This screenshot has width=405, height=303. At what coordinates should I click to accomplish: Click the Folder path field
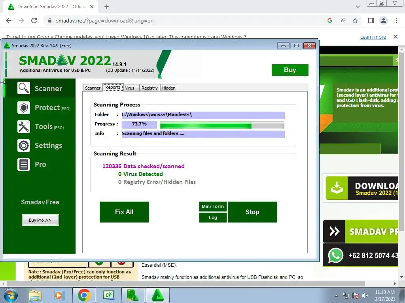coord(203,115)
